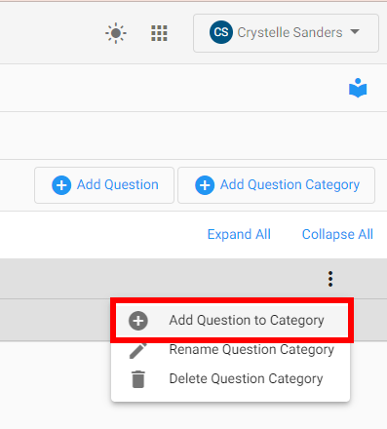Click the Collapse All link
The height and width of the screenshot is (429, 387).
pos(337,234)
